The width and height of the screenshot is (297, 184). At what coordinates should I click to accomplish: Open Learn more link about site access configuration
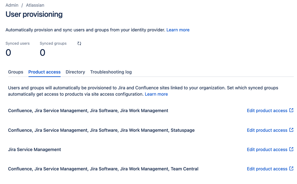[x=156, y=94]
